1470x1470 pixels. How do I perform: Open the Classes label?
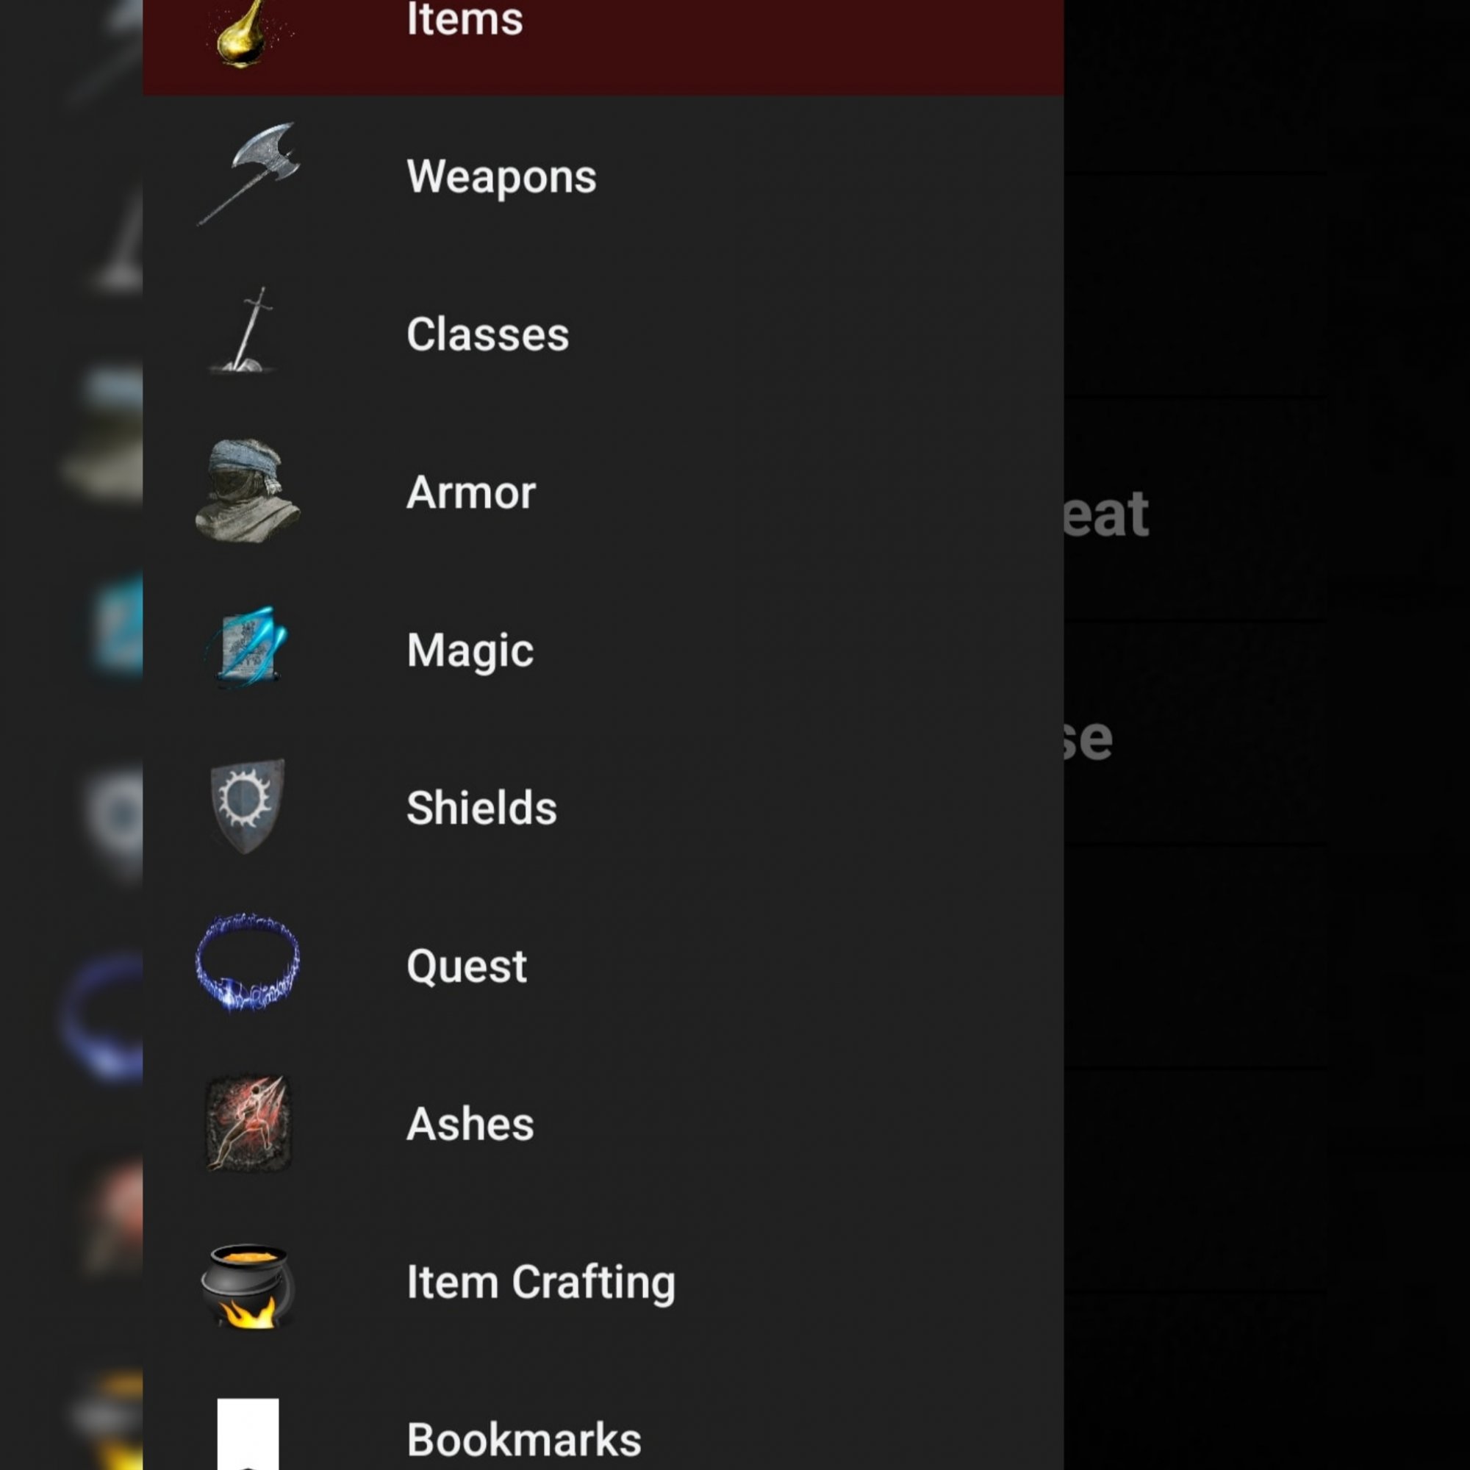[x=488, y=334]
